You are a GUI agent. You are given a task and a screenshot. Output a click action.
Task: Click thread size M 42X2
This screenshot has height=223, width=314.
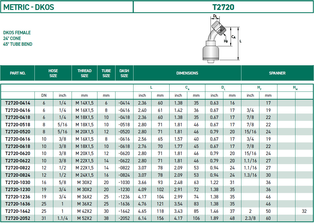click(x=85, y=211)
